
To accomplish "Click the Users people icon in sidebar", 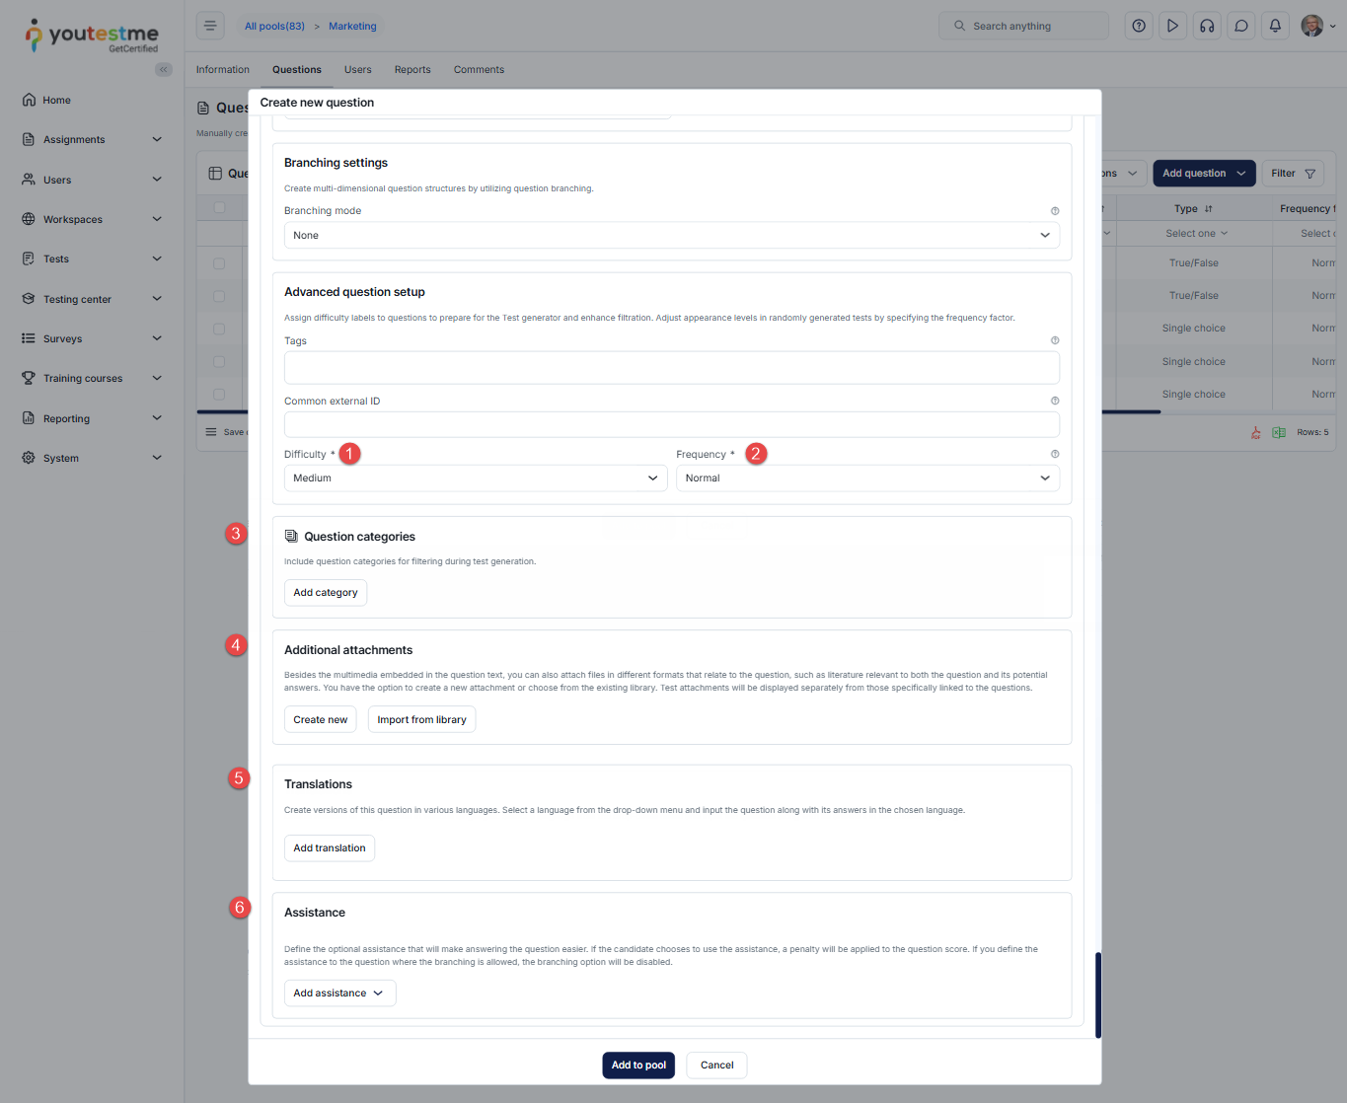I will 29,180.
